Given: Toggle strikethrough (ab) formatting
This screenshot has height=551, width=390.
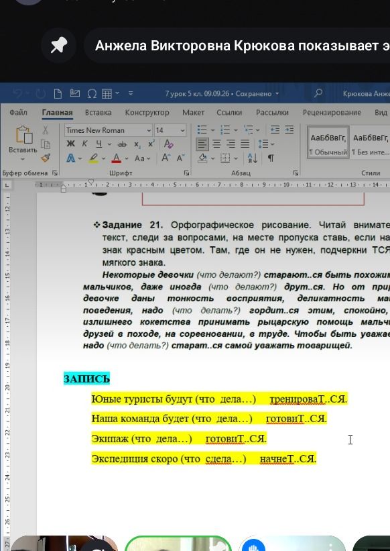Looking at the screenshot, I should click(122, 144).
